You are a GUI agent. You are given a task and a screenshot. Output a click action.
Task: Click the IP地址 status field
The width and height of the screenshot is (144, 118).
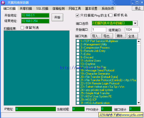[35, 109]
